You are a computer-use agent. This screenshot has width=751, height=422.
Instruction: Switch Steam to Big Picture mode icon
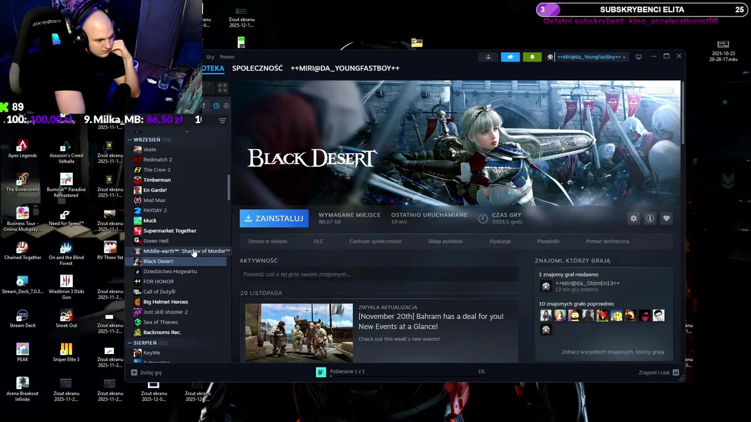[638, 57]
